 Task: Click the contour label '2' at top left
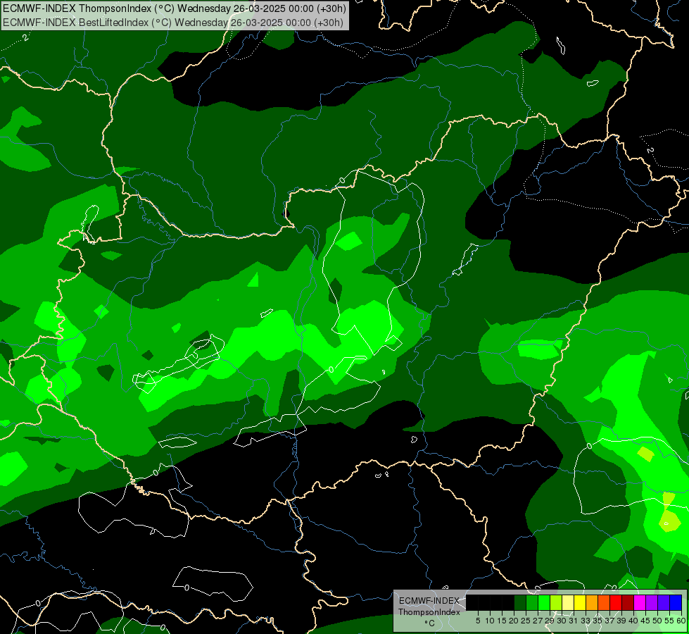click(25, 38)
